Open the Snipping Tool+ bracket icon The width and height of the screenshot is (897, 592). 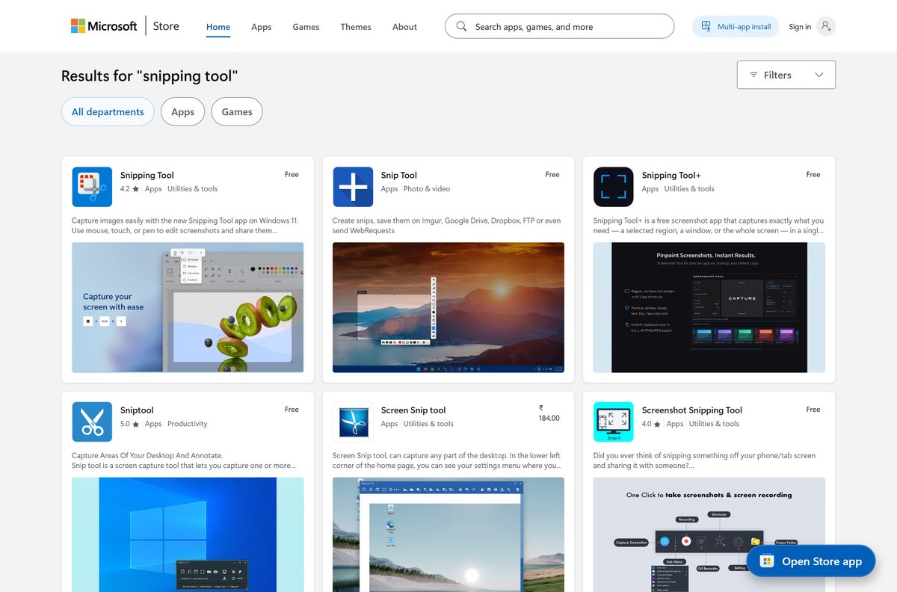tap(614, 187)
